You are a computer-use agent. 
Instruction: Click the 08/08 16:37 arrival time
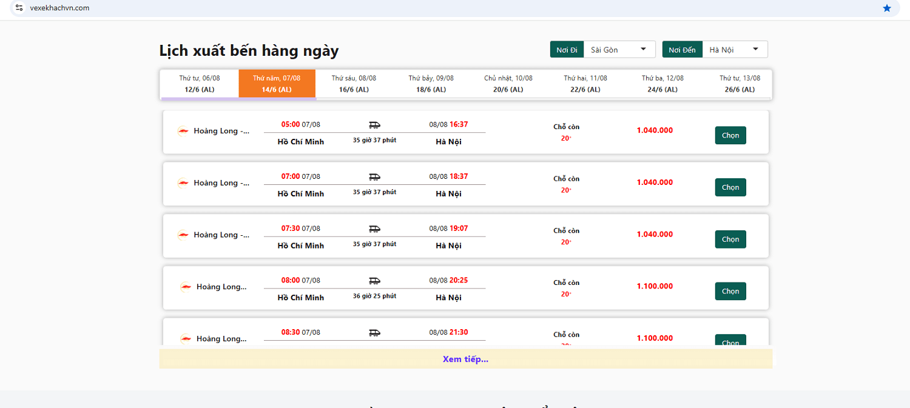coord(448,124)
